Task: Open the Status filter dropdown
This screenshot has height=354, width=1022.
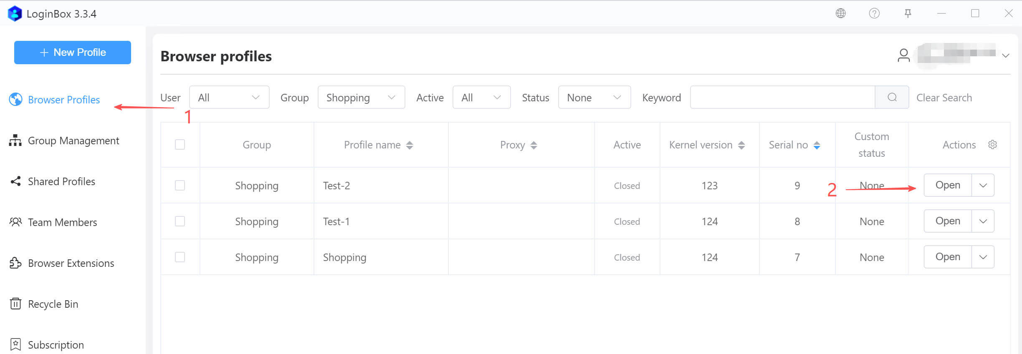Action: [594, 97]
